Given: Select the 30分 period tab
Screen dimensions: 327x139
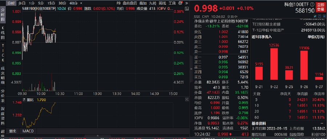Looking at the screenshot, I should pos(62,3).
